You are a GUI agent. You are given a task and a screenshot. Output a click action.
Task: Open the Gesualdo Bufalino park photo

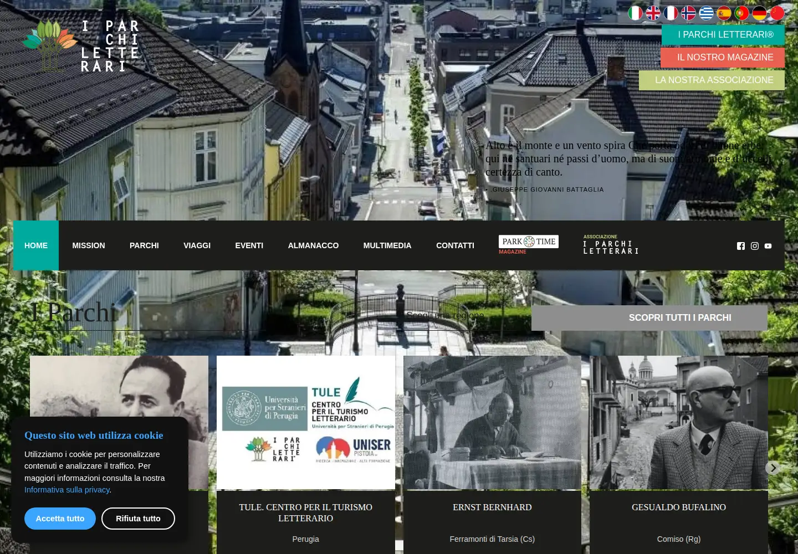[679, 423]
